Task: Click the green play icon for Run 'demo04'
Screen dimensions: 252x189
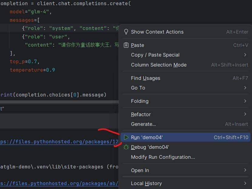Action: (126, 137)
